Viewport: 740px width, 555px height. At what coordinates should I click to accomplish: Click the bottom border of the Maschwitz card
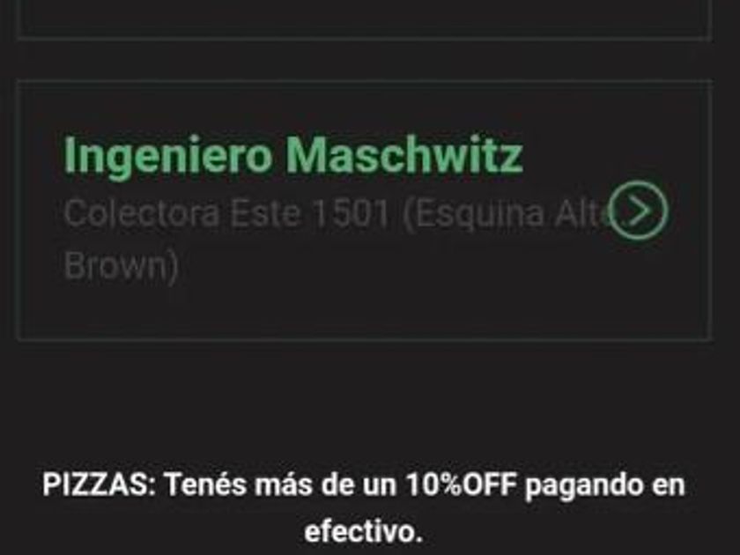(365, 338)
